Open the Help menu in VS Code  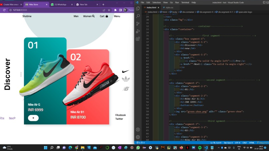194,2
